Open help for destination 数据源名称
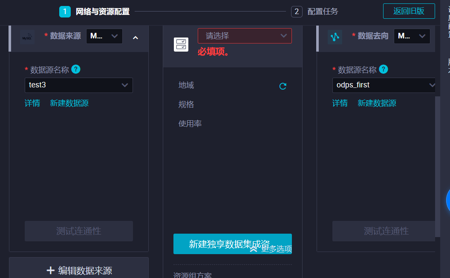The width and height of the screenshot is (450, 278). 384,69
